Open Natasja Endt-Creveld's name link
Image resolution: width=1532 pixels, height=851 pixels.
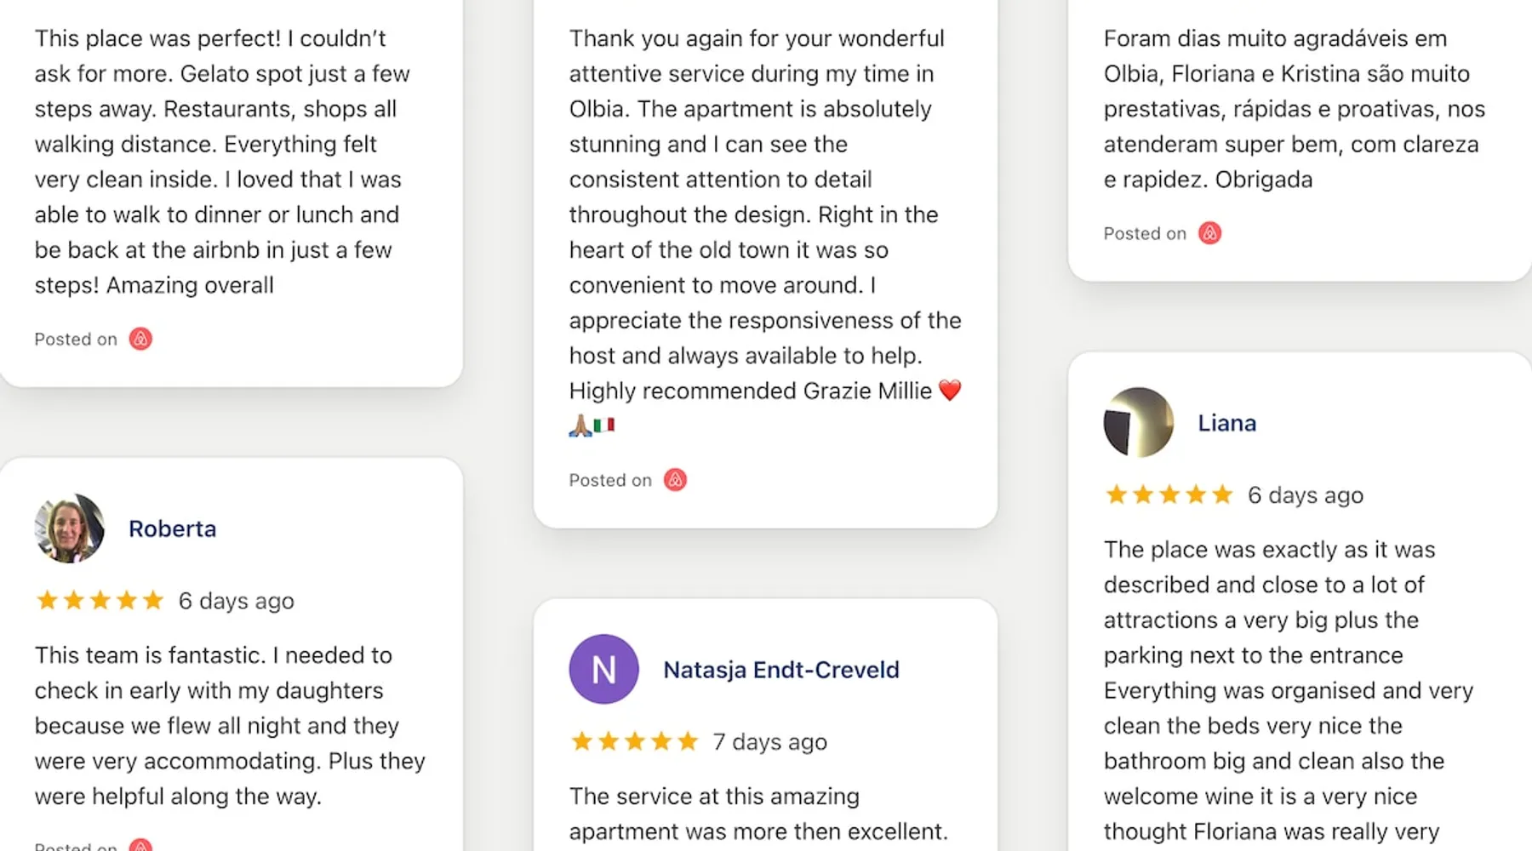pos(780,670)
